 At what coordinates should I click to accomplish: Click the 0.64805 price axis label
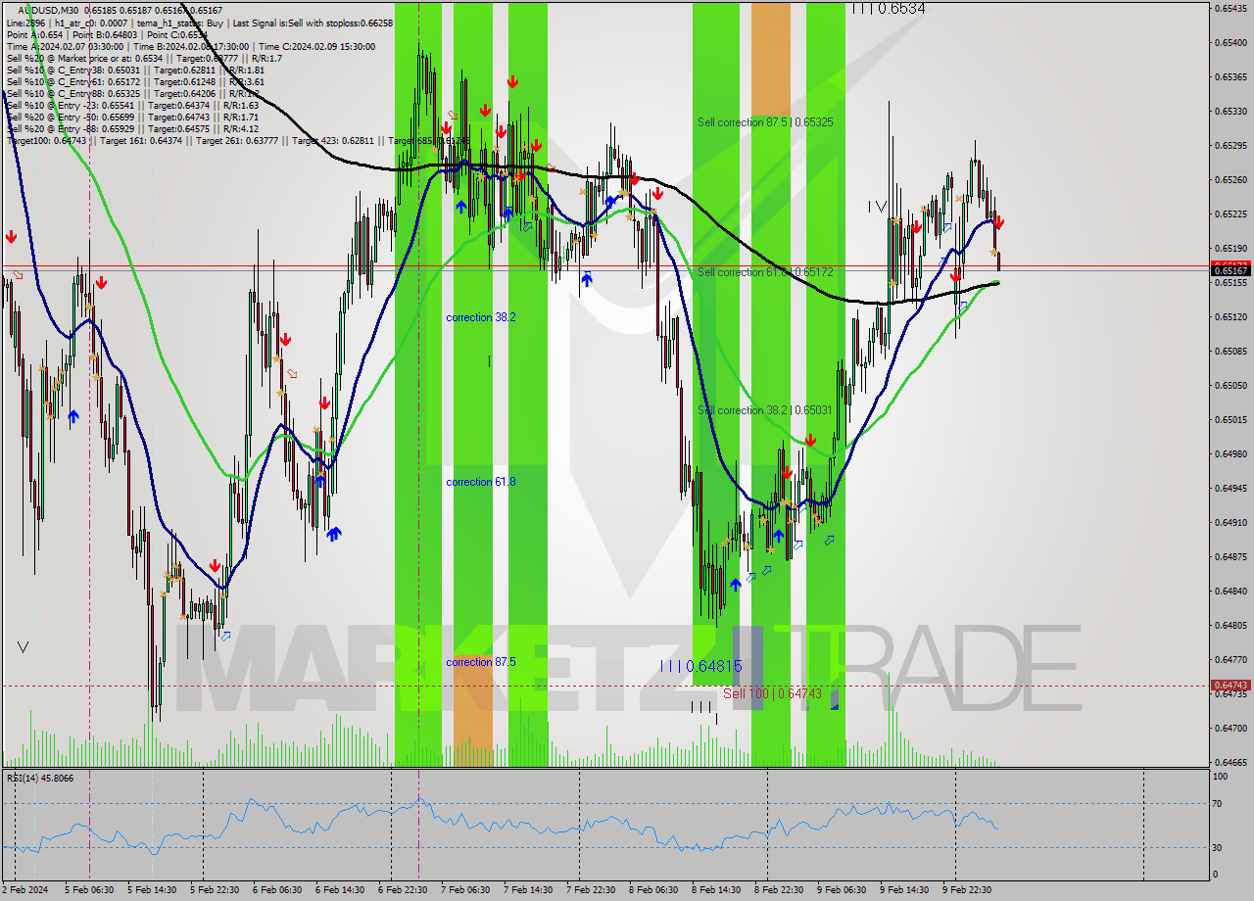point(1230,625)
